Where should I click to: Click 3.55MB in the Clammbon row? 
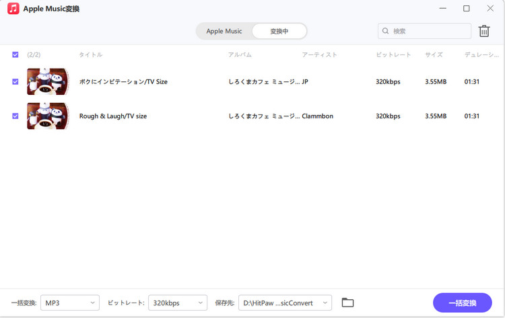point(436,116)
